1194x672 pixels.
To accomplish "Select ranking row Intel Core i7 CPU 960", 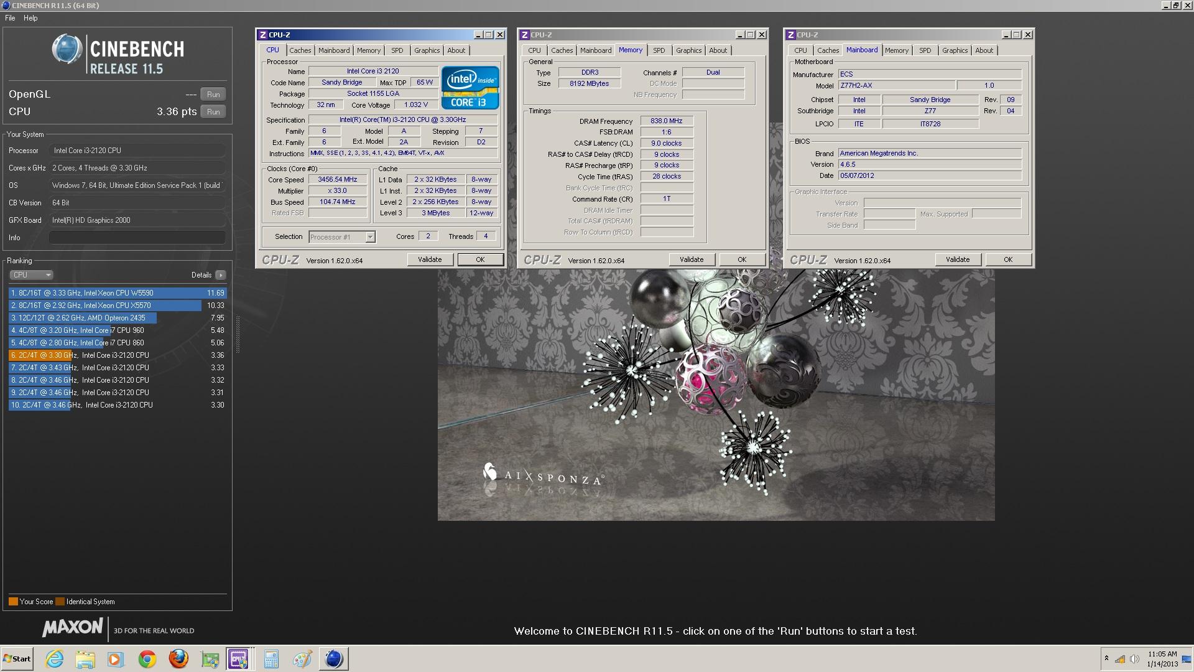I will [118, 330].
